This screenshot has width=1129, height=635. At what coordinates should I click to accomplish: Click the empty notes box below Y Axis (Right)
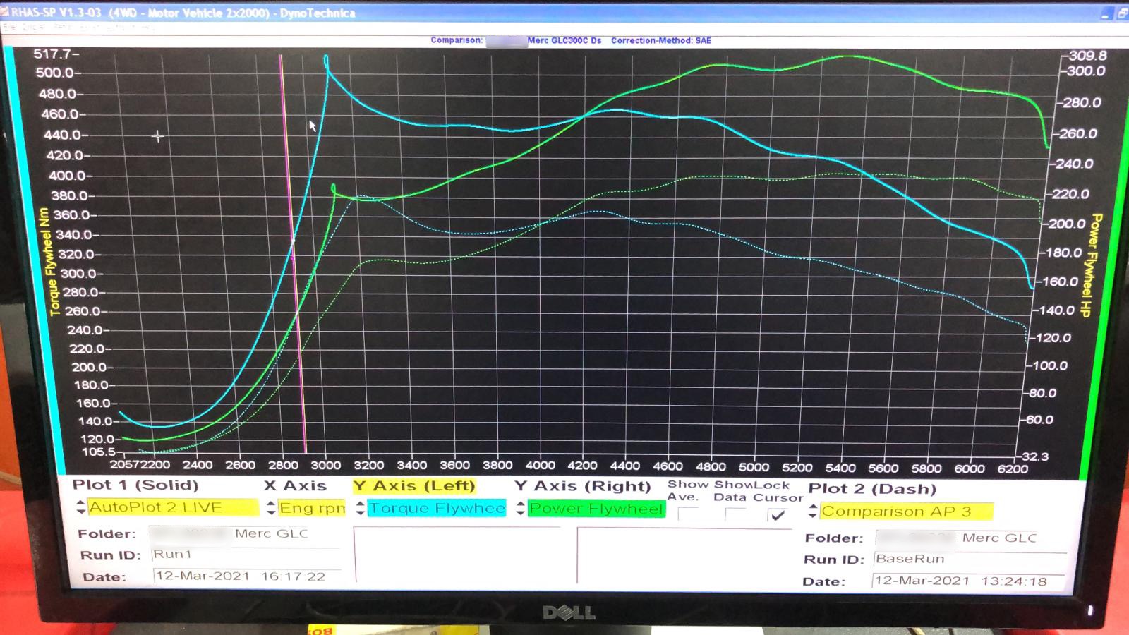[x=684, y=556]
